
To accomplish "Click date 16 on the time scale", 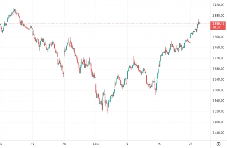I will [159, 143].
